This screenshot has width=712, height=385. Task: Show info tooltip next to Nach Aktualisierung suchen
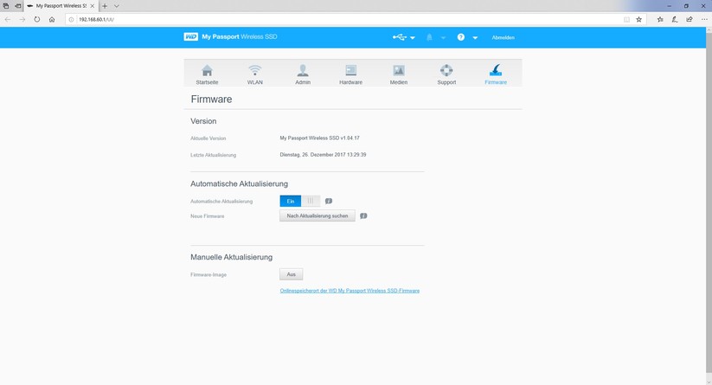coord(363,216)
